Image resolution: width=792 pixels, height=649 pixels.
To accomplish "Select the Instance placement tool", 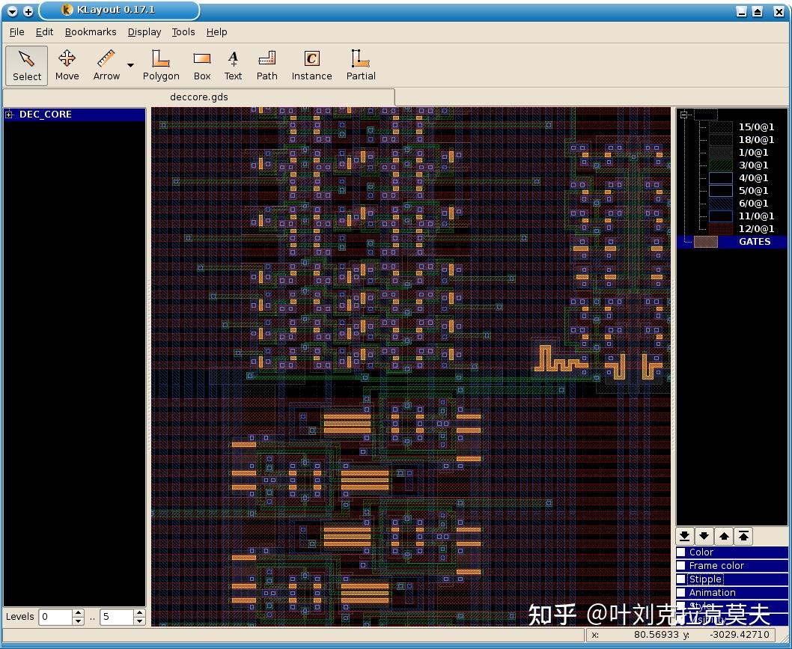I will 311,65.
